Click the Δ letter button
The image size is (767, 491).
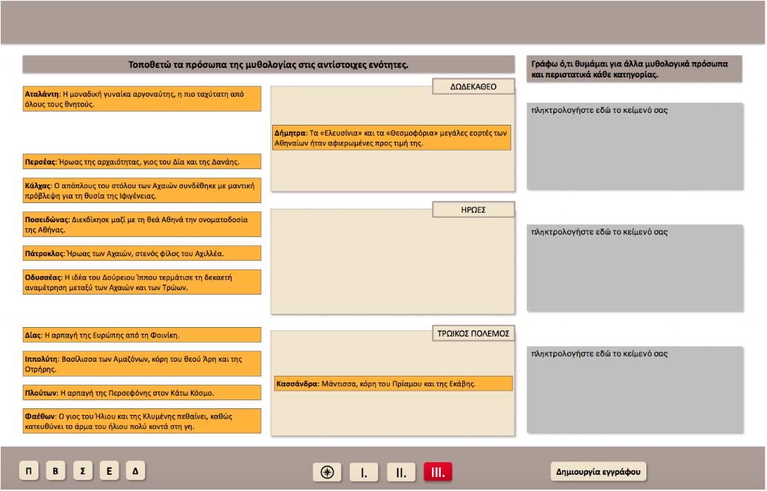pyautogui.click(x=135, y=471)
